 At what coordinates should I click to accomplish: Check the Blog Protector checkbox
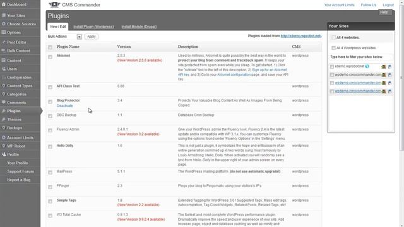pyautogui.click(x=50, y=102)
